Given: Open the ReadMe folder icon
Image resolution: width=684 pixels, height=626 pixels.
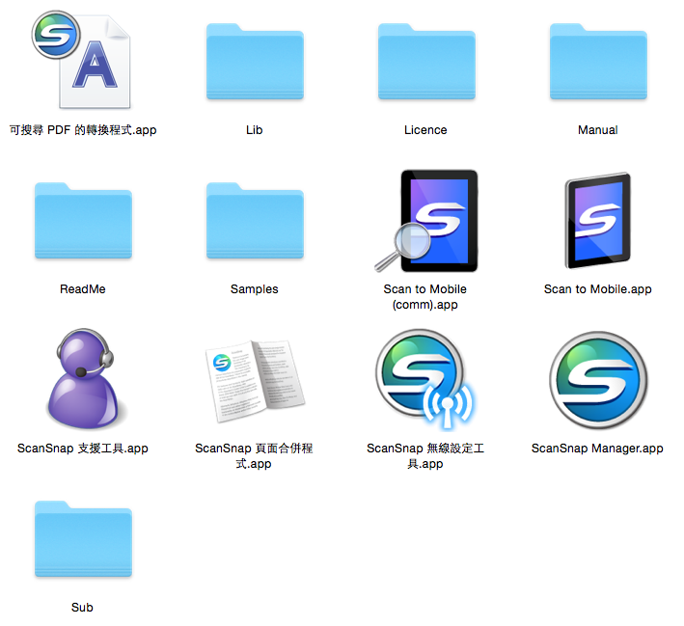Looking at the screenshot, I should [83, 221].
